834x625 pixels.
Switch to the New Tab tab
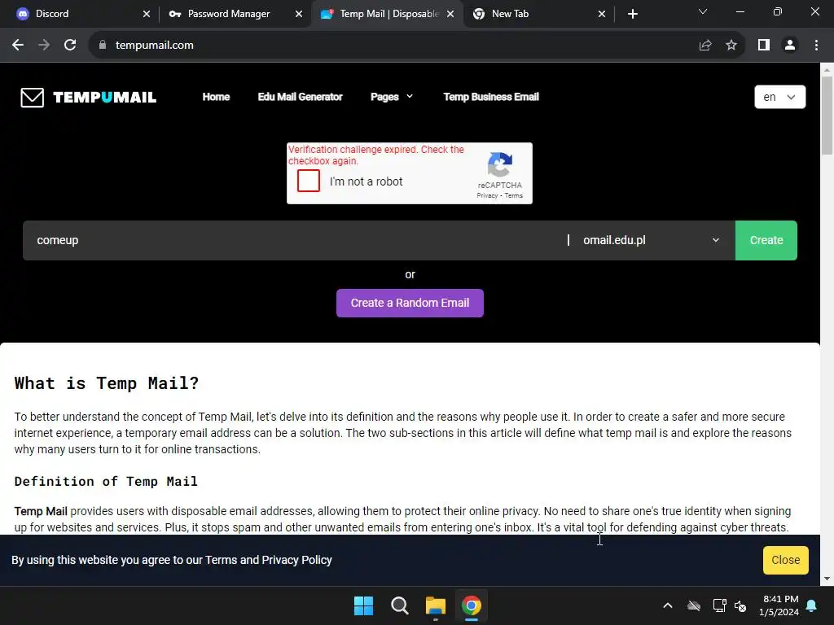click(538, 14)
